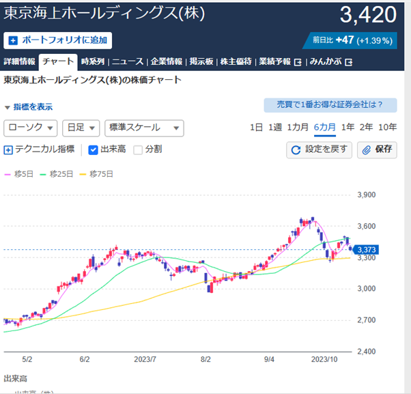The height and width of the screenshot is (394, 411).
Task: Click the 保存 button
Action: tap(377, 150)
